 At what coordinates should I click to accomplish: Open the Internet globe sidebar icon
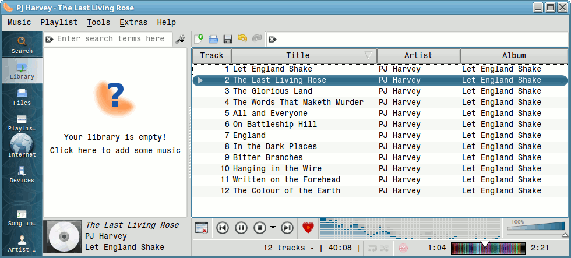[x=22, y=146]
